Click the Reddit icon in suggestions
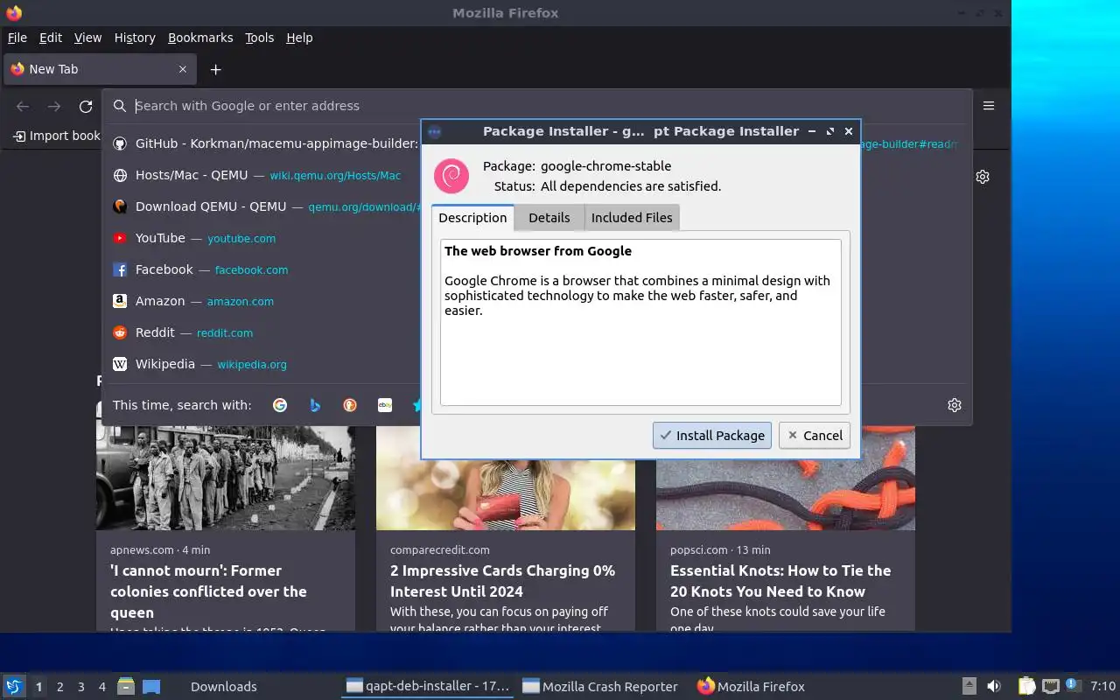 [121, 332]
